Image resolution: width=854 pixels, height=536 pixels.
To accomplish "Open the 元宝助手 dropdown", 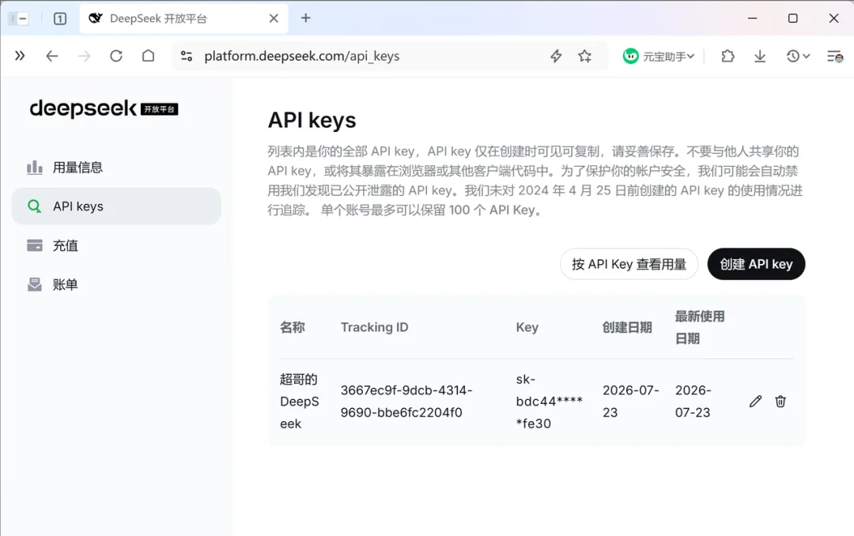I will coord(659,56).
